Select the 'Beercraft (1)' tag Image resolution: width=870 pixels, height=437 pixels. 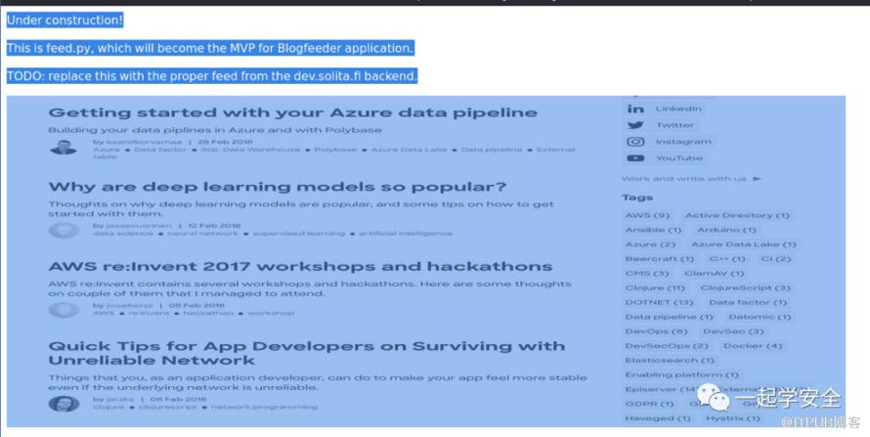[x=659, y=258]
